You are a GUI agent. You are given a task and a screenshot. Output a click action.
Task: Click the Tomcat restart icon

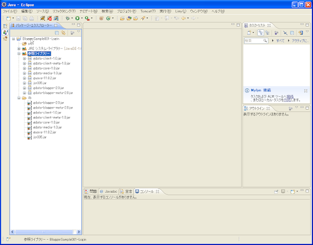[56, 19]
